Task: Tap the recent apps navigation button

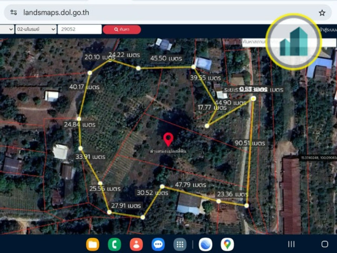Action: tap(291, 244)
